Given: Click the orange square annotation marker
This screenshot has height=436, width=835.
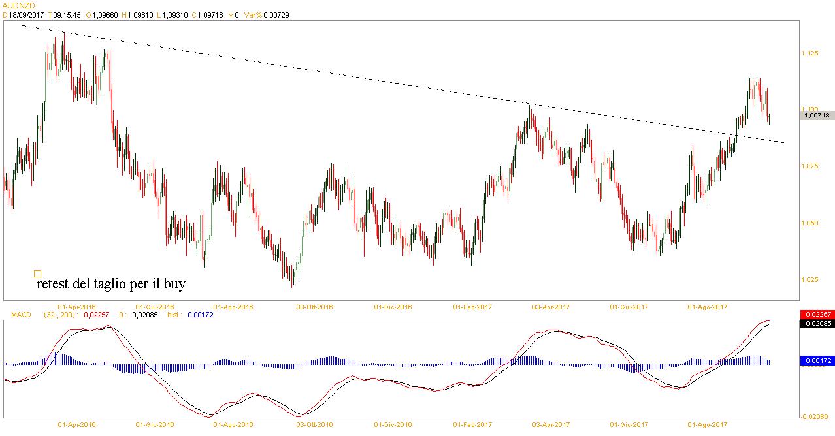Looking at the screenshot, I should (x=37, y=274).
